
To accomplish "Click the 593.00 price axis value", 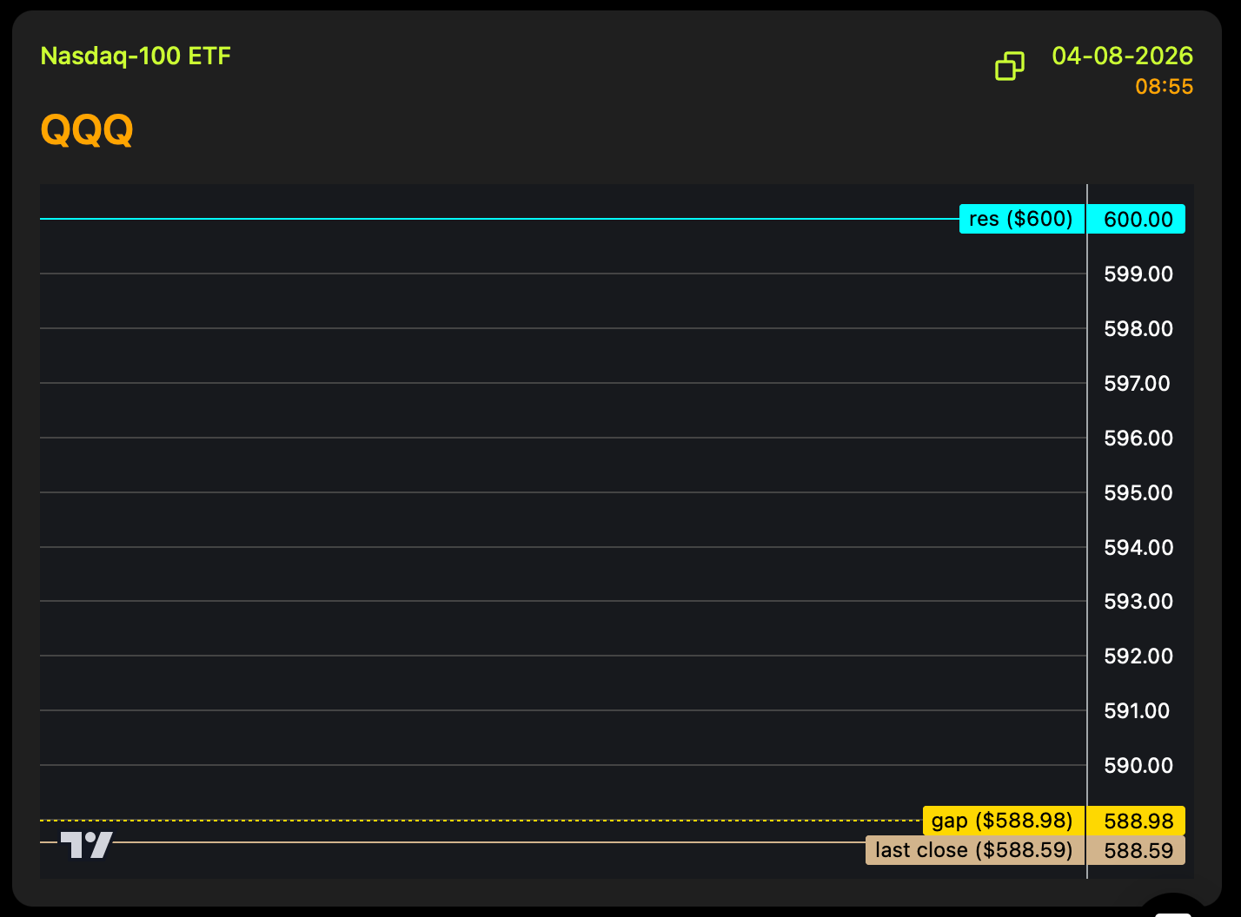I will click(x=1138, y=602).
